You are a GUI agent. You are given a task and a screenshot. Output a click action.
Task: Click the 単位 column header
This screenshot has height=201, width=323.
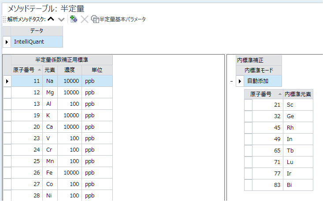tap(97, 70)
